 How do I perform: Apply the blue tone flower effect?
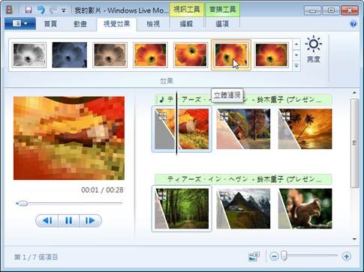[x=70, y=55]
